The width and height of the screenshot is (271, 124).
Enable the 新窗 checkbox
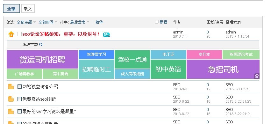click(157, 22)
